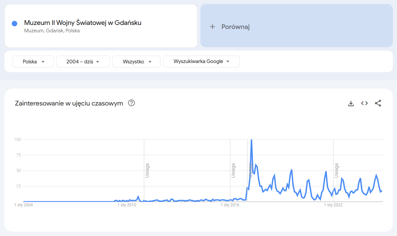Click the plus icon beside Porównaj
This screenshot has height=236, width=397.
[212, 27]
